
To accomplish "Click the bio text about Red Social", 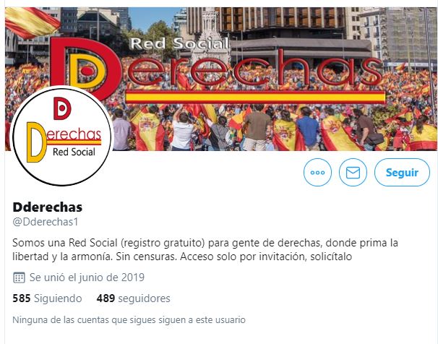I will click(x=205, y=249).
